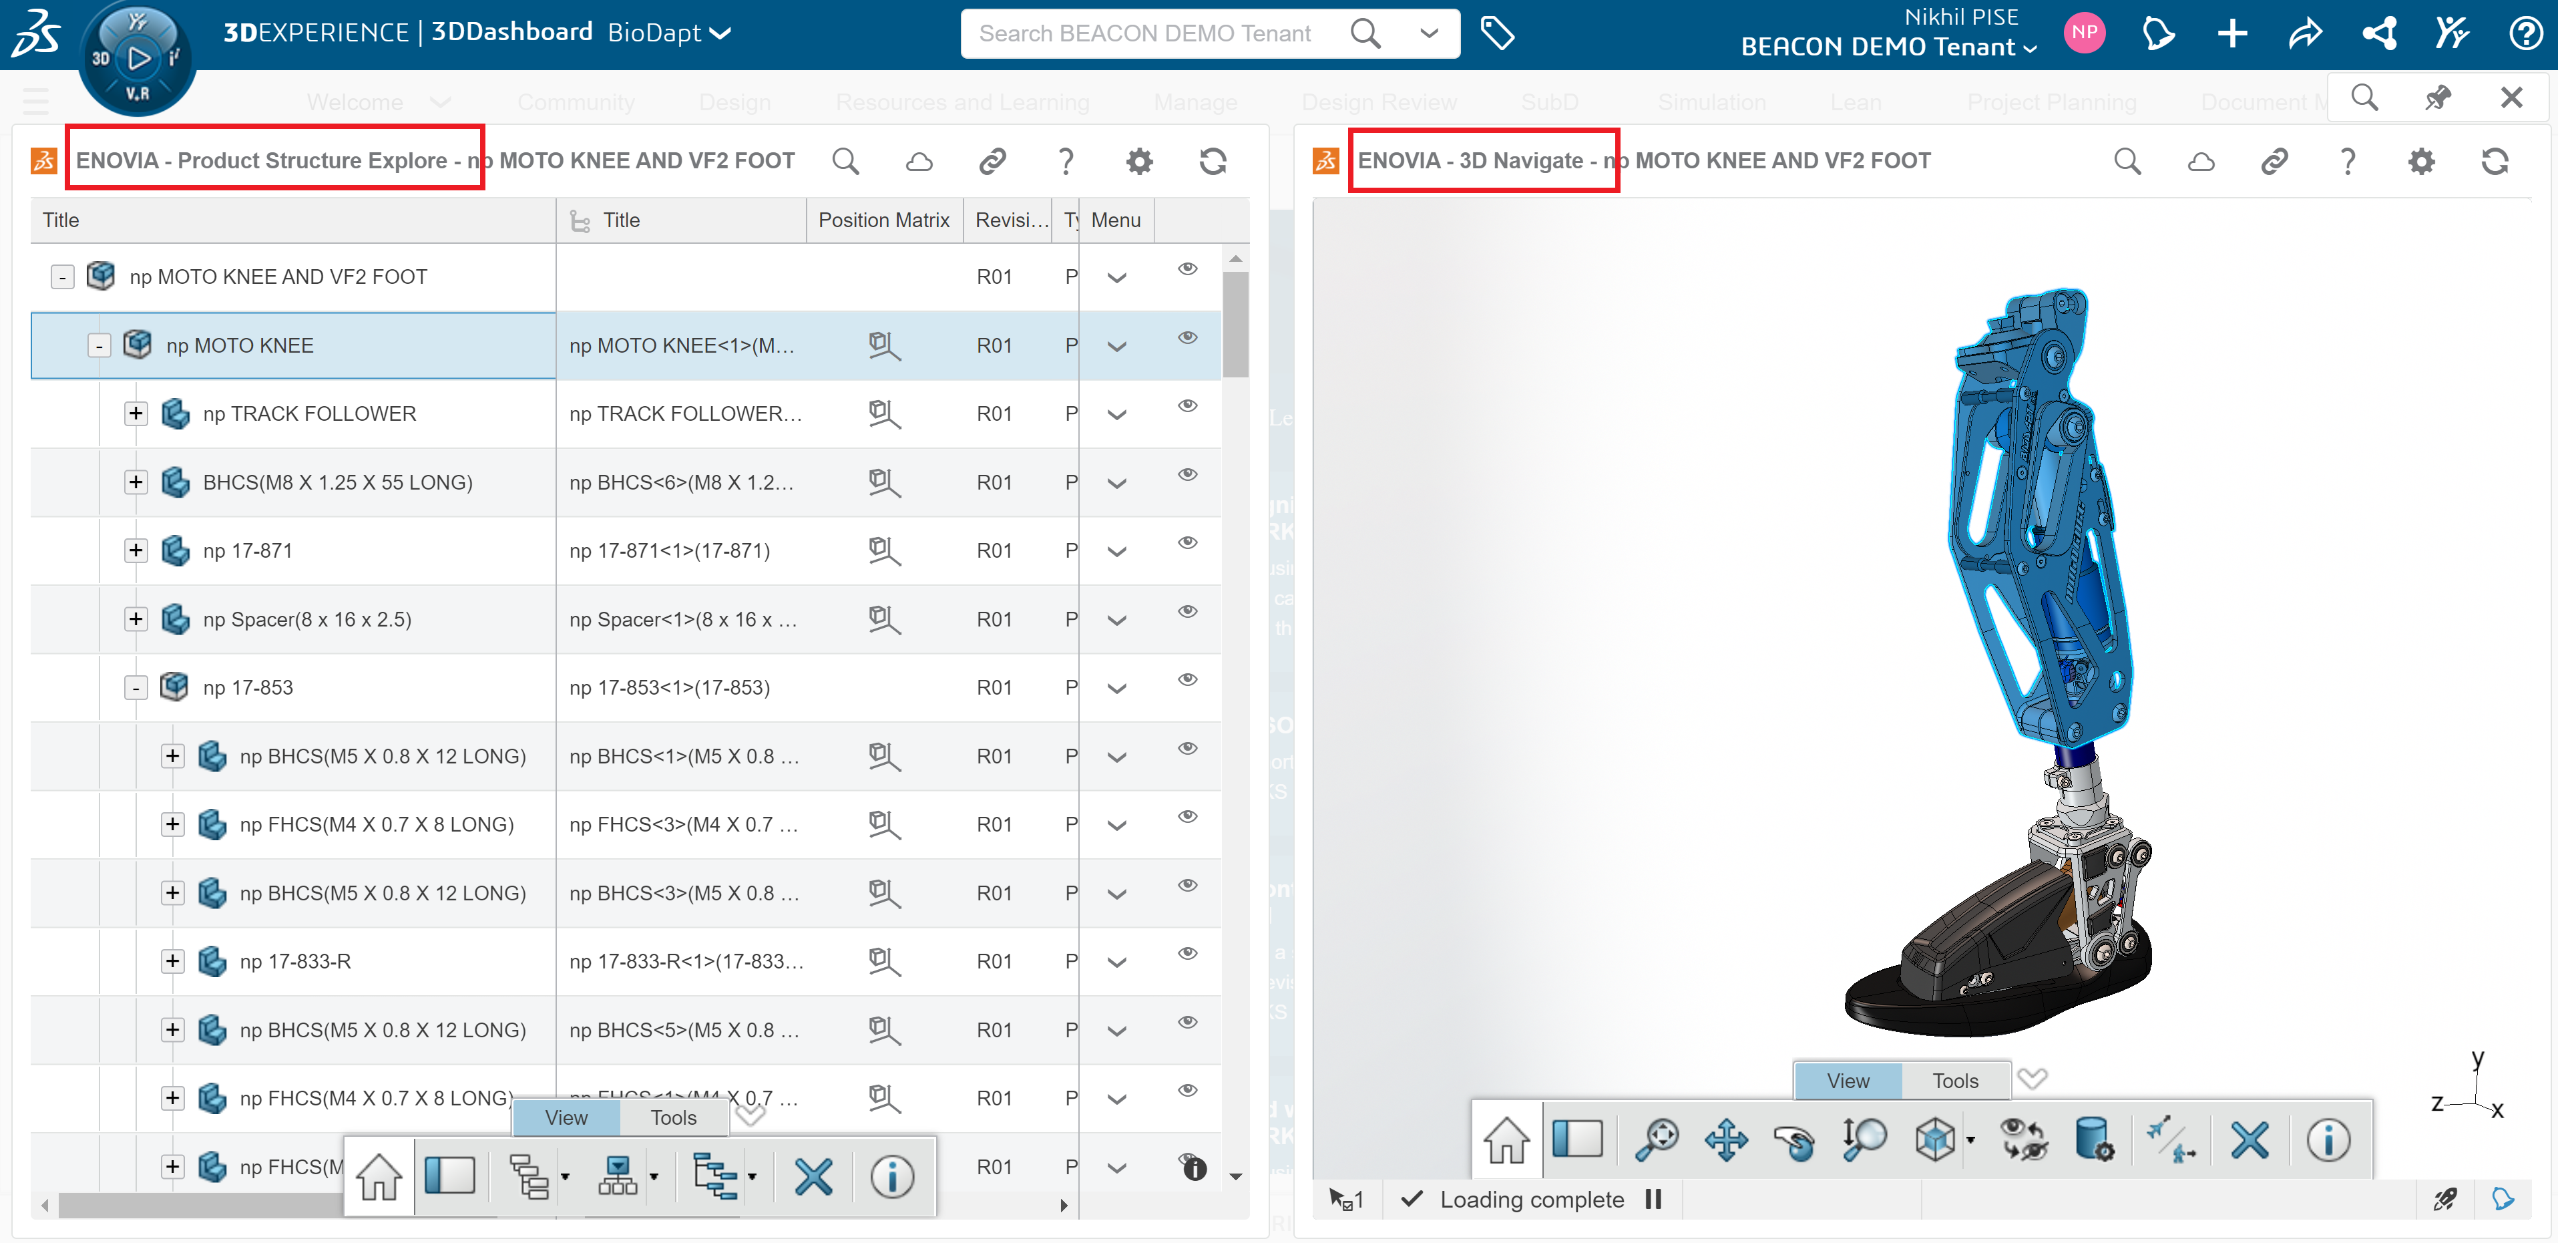Screen dimensions: 2558x1243
Task: Toggle visibility eye for np Spacer(8 x 16 x 2.5)
Action: coord(1187,611)
